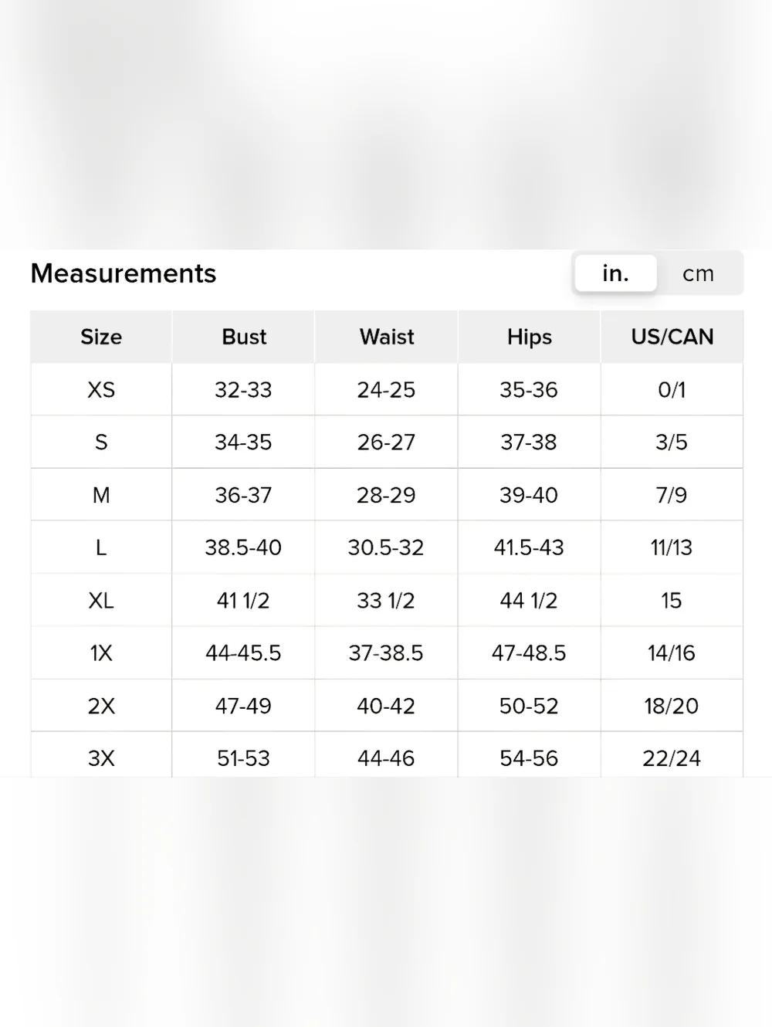Switch measurements to cm units
Image resolution: width=772 pixels, height=1027 pixels.
pos(699,273)
